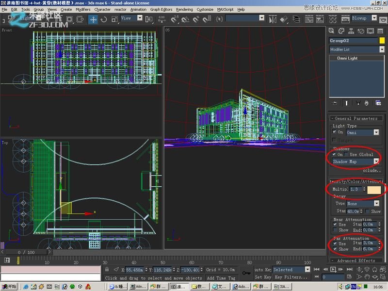
Task: Open the Graph Editors menu
Action: [x=161, y=9]
